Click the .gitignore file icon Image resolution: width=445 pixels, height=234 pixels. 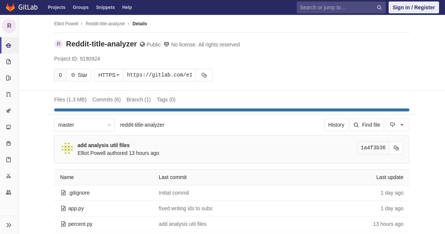click(x=63, y=193)
